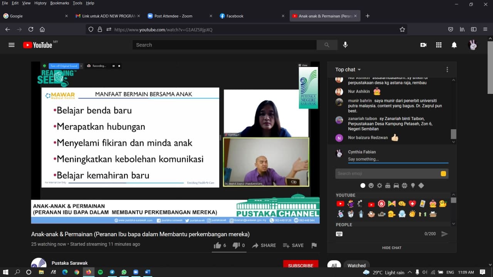Report the video using flag icon
The image size is (493, 277).
(314, 245)
